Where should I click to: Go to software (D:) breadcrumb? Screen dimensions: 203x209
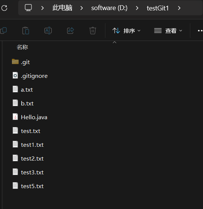(109, 8)
